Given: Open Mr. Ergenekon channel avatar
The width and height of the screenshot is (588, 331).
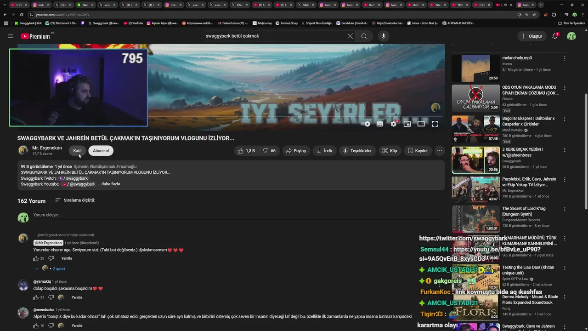Looking at the screenshot, I should [23, 150].
